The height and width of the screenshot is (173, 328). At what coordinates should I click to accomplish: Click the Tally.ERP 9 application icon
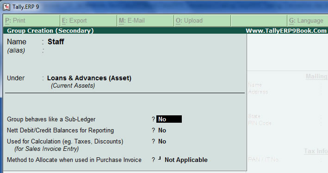pos(6,7)
